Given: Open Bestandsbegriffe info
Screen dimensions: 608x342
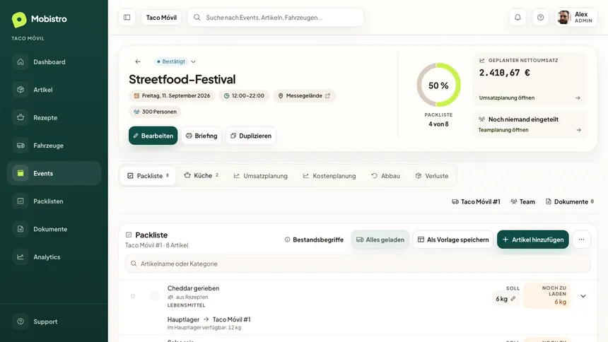Looking at the screenshot, I should [x=314, y=240].
